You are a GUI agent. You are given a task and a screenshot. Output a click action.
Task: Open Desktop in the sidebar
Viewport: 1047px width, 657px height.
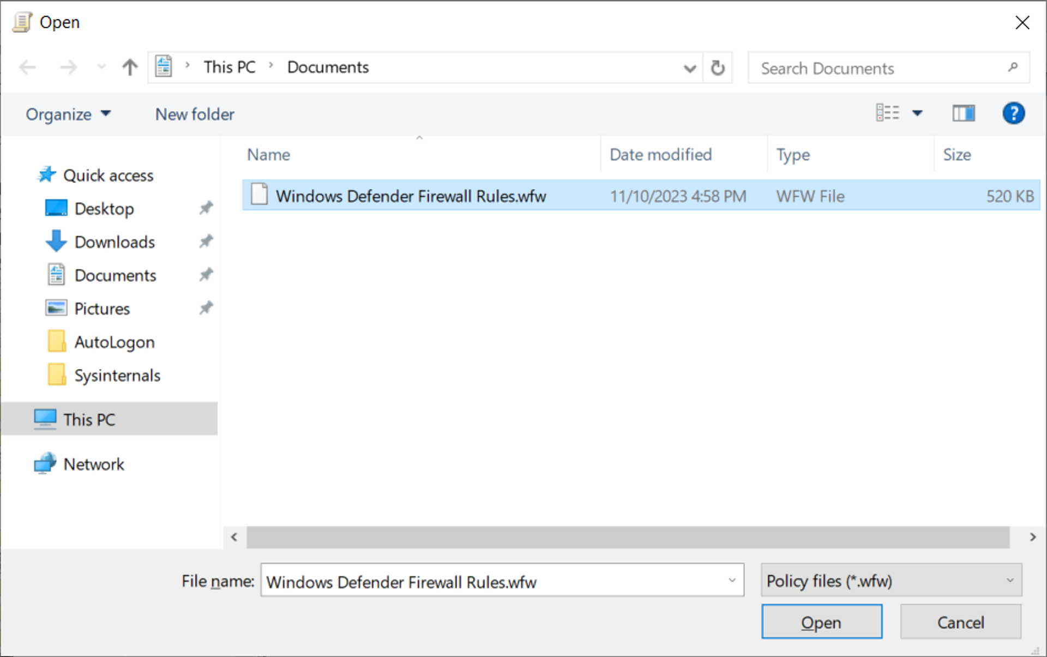coord(104,209)
